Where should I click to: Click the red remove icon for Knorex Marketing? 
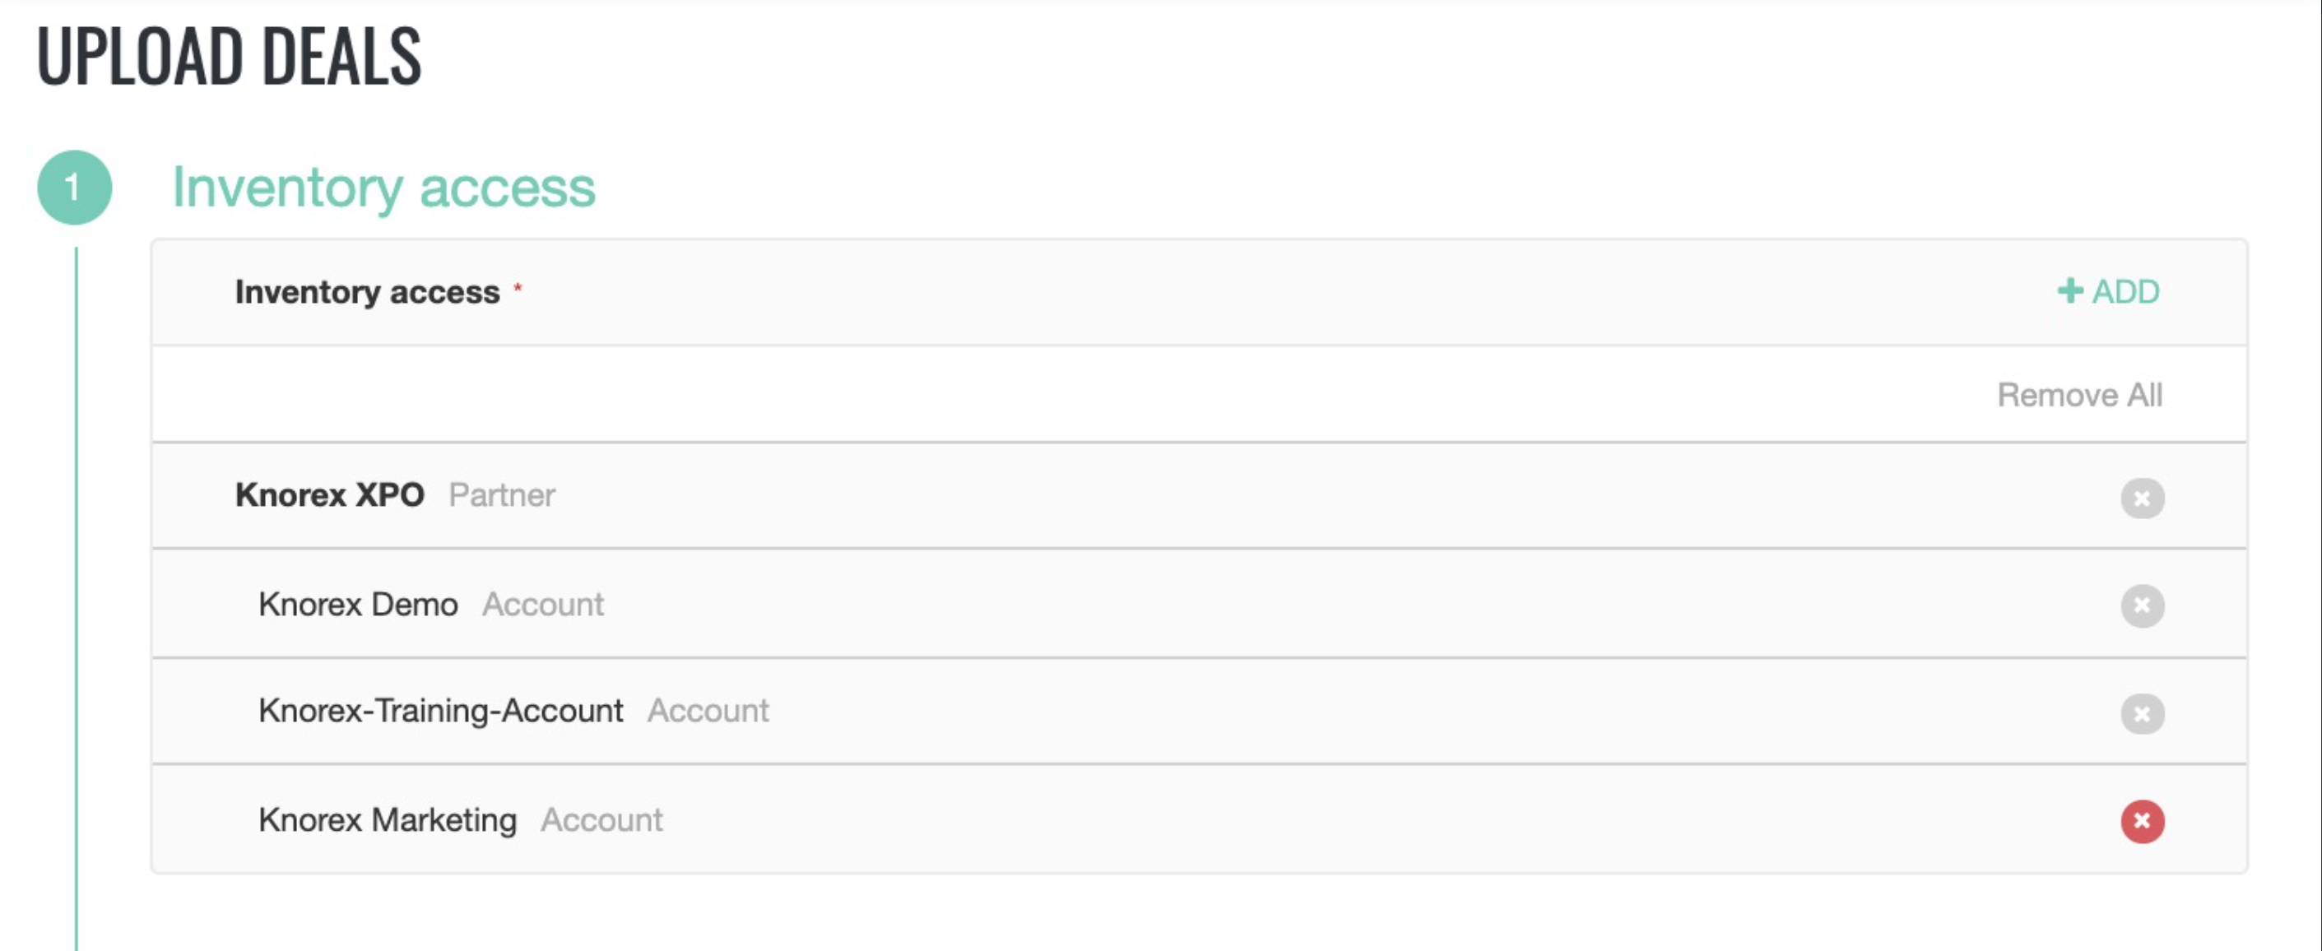click(x=2142, y=820)
